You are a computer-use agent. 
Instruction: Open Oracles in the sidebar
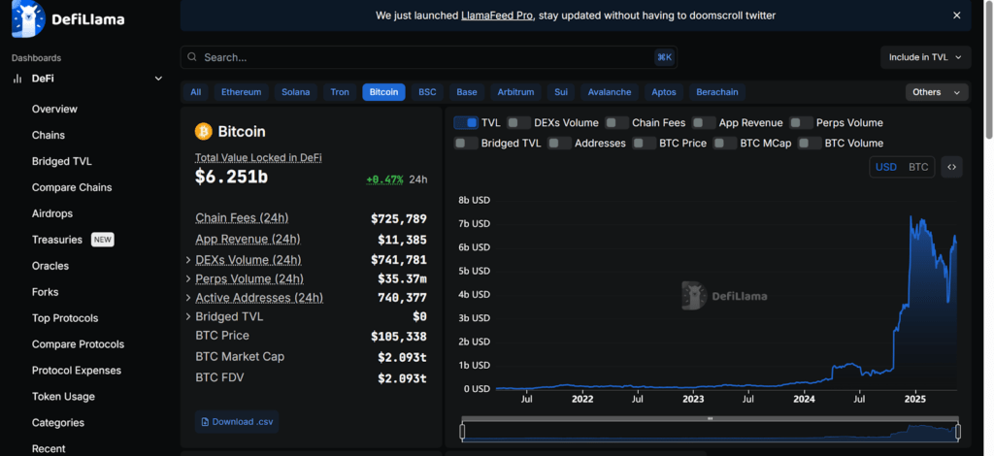[x=50, y=266]
